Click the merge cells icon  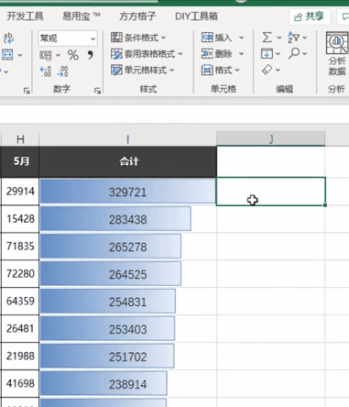point(7,55)
